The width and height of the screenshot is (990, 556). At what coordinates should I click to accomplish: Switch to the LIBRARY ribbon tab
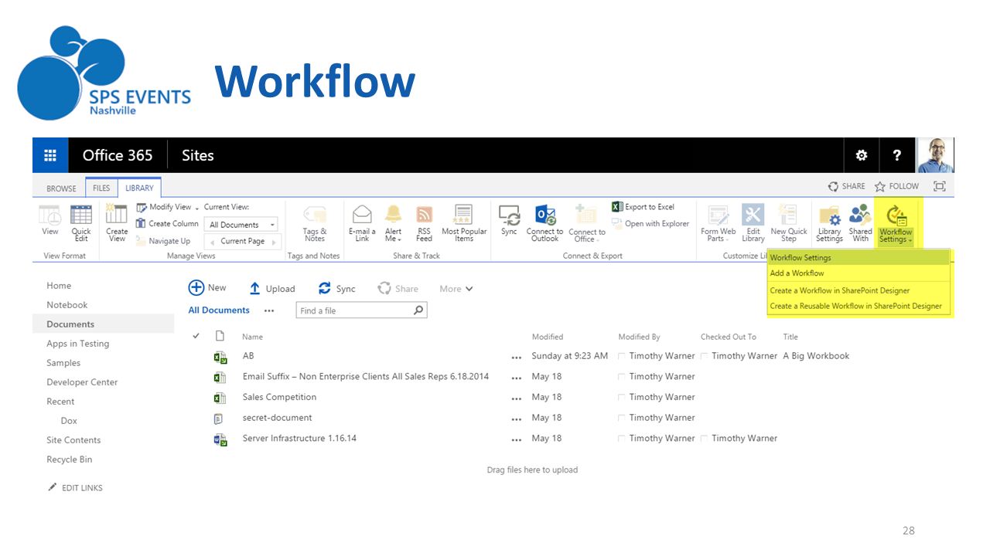click(139, 188)
